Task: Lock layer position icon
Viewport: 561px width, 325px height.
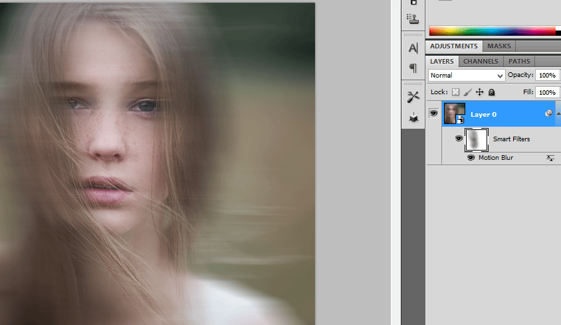Action: 479,92
